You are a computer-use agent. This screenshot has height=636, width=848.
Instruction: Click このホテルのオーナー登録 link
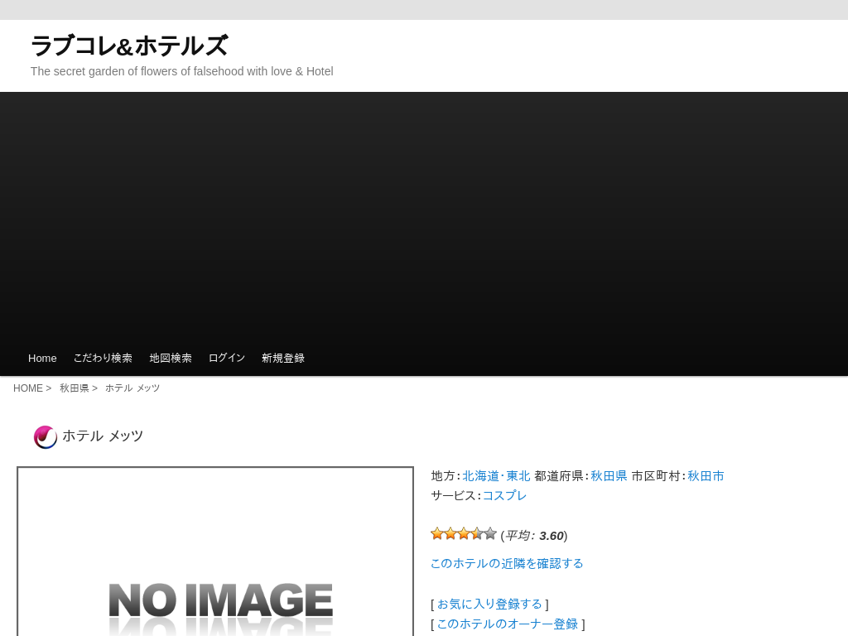click(x=507, y=624)
